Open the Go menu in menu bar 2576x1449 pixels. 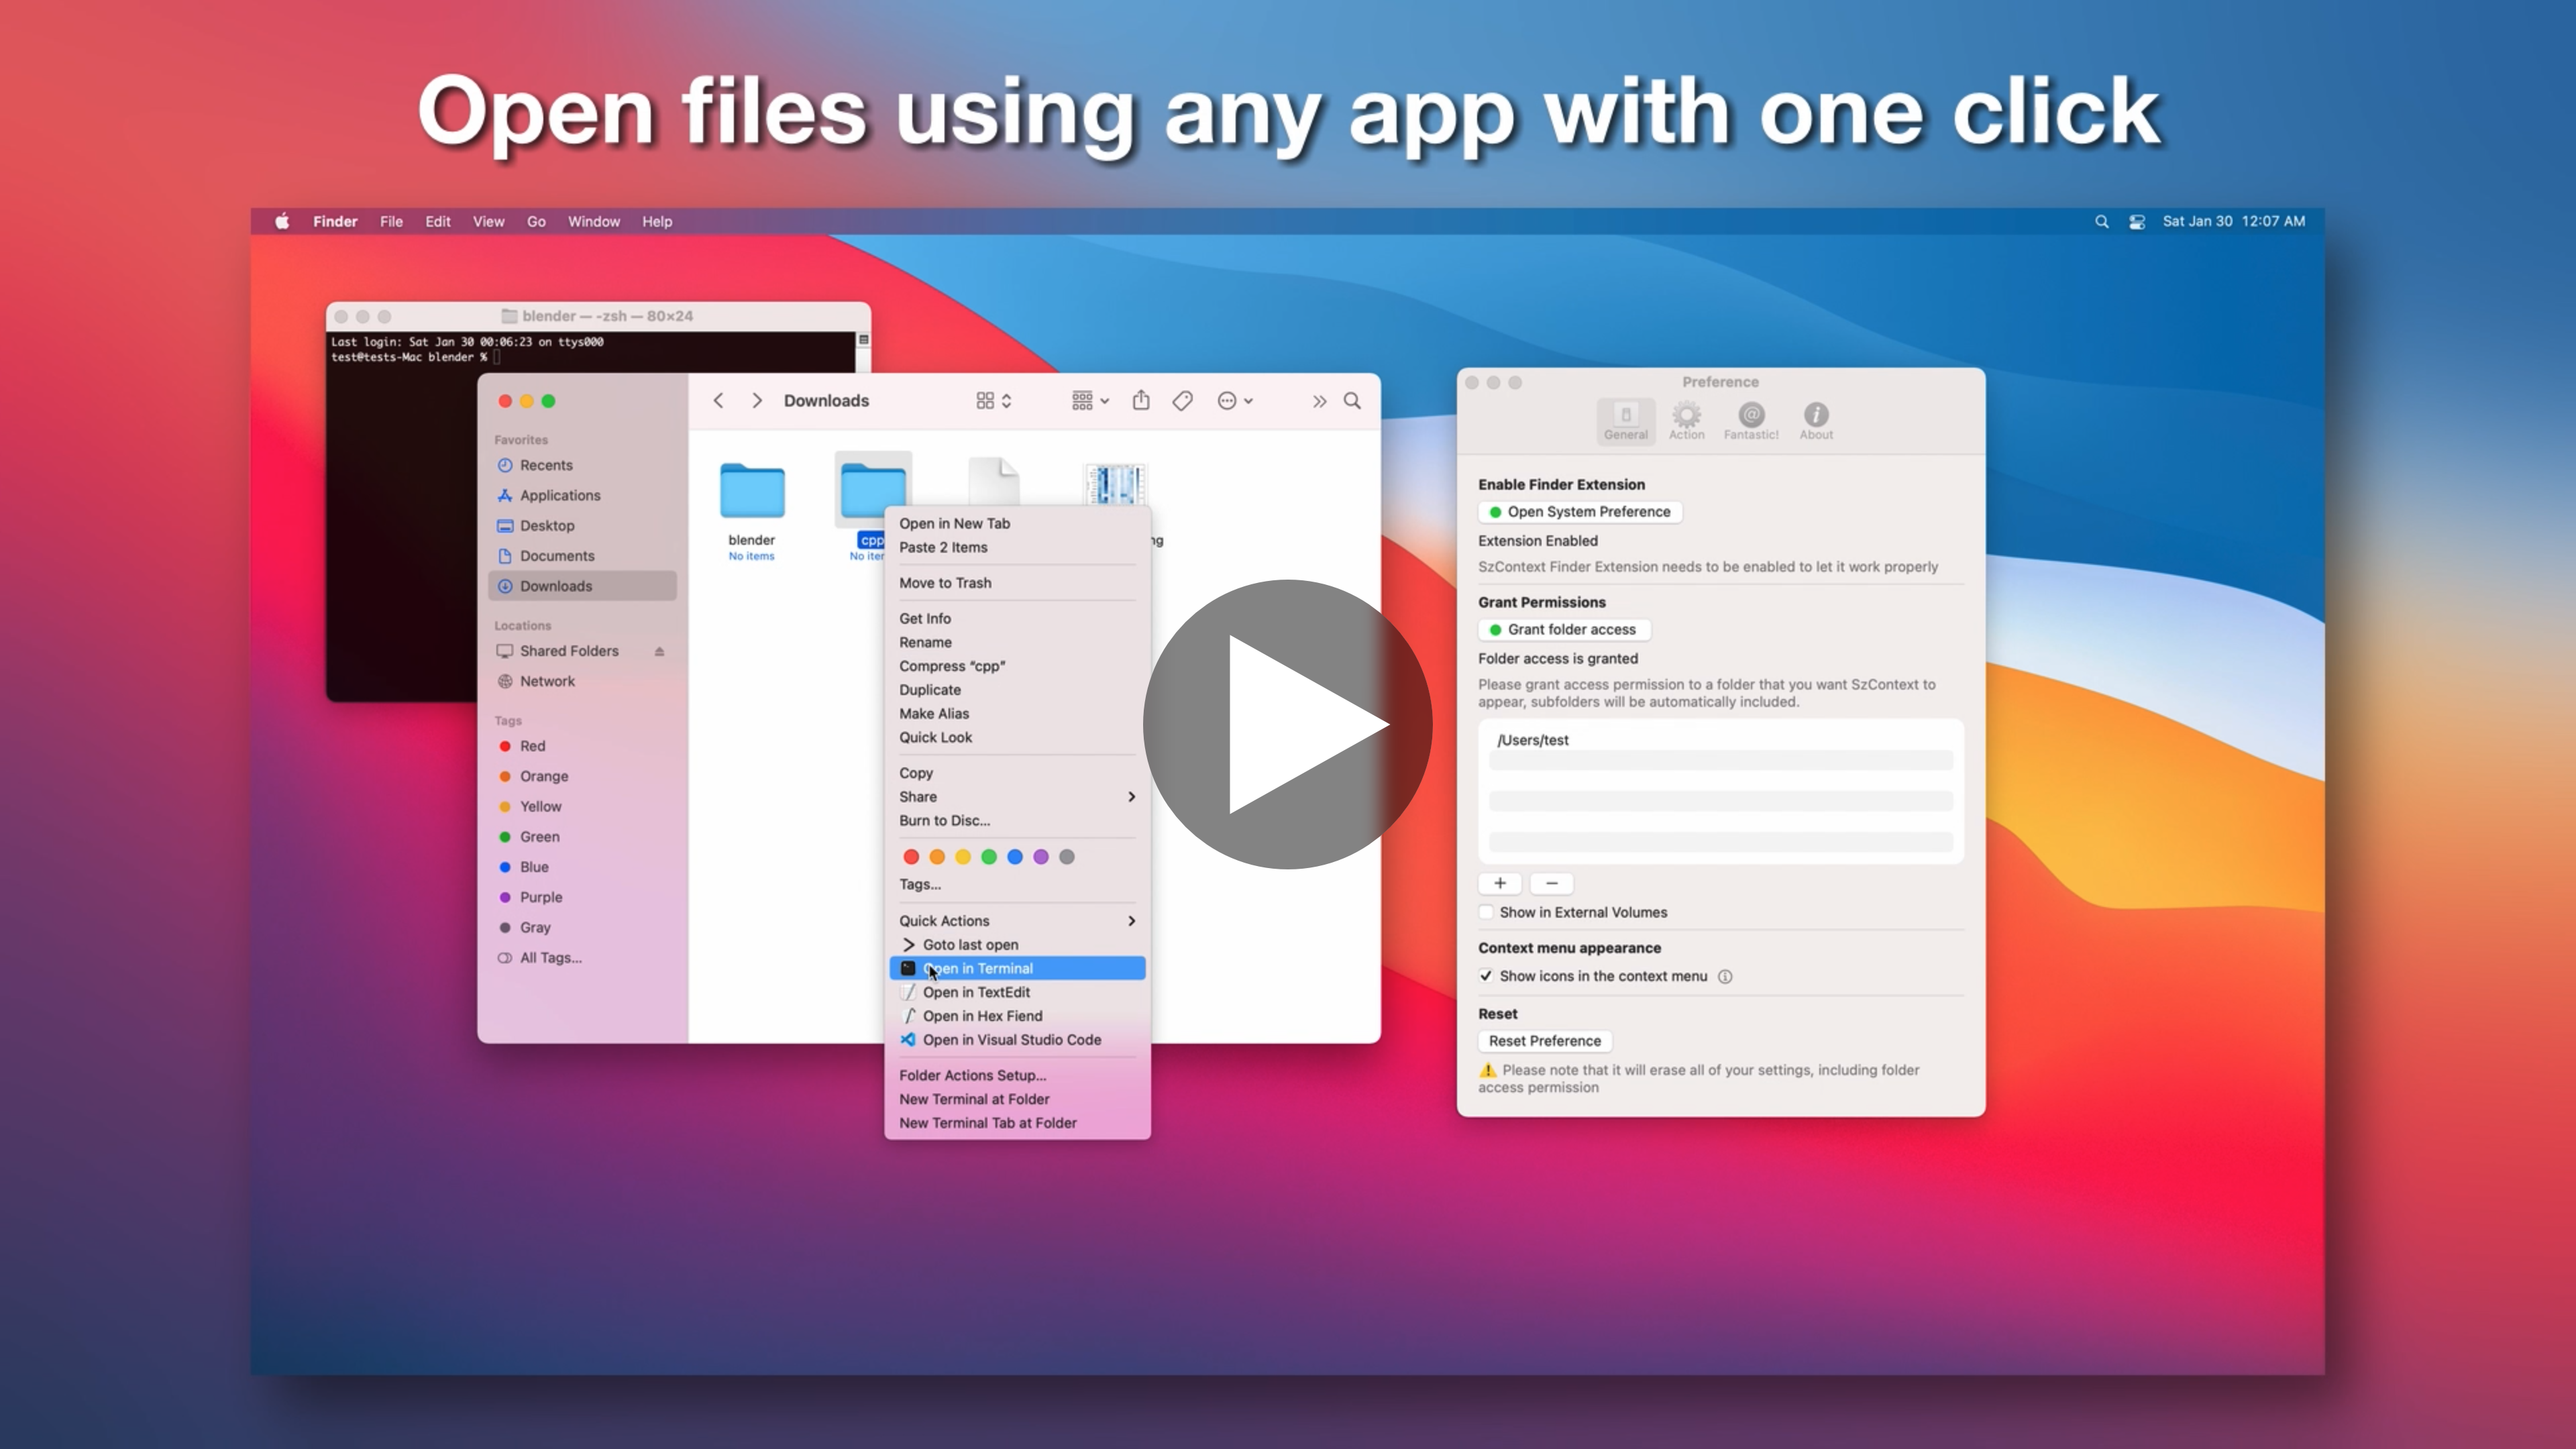pyautogui.click(x=536, y=222)
